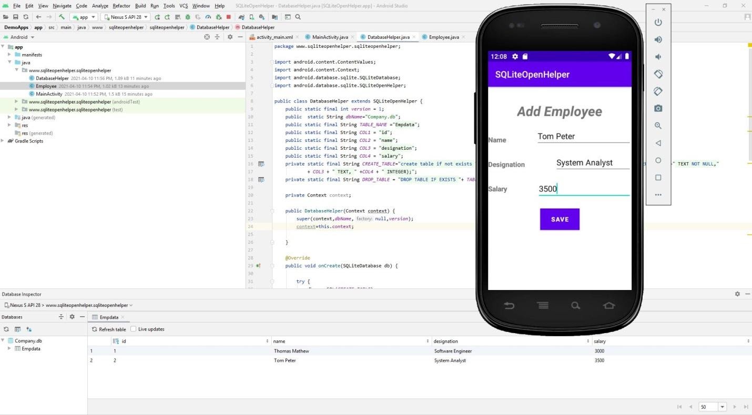The height and width of the screenshot is (415, 752).
Task: Expand the manifests folder
Action: 9,55
